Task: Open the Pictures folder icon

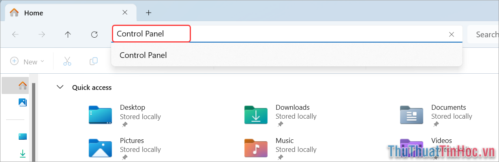Action: click(100, 148)
